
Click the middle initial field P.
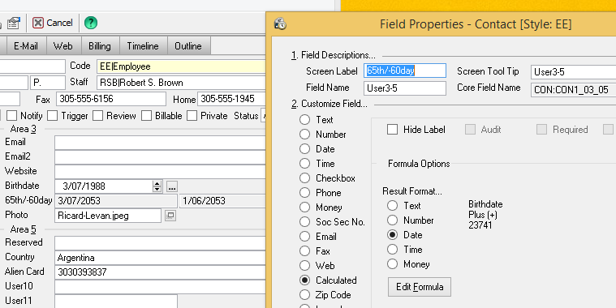[x=48, y=83]
